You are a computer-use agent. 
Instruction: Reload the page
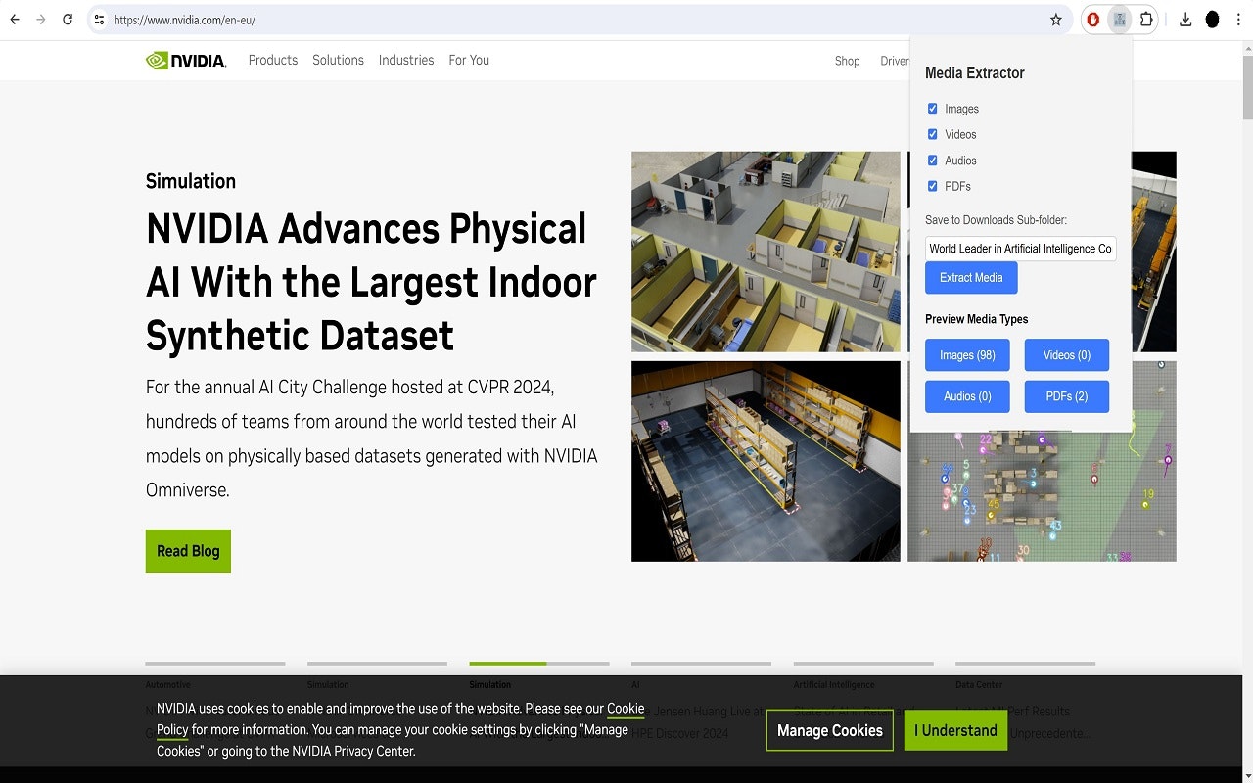click(x=68, y=20)
